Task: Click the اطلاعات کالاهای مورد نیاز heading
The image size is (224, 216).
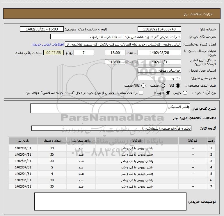Action: click(x=194, y=118)
